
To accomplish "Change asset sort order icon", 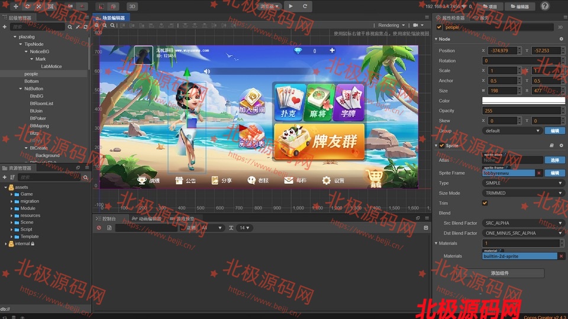I will tap(12, 177).
